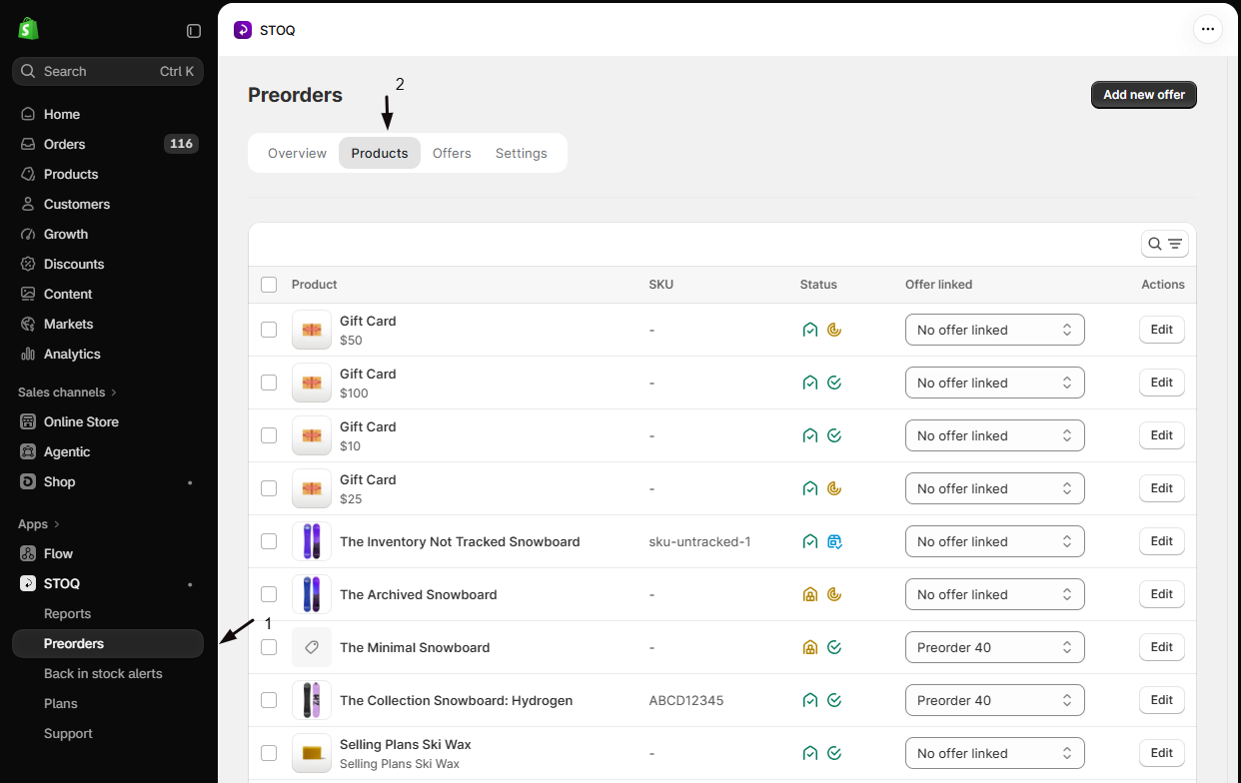This screenshot has width=1241, height=783.
Task: Click the Content icon in sidebar
Action: (x=28, y=294)
